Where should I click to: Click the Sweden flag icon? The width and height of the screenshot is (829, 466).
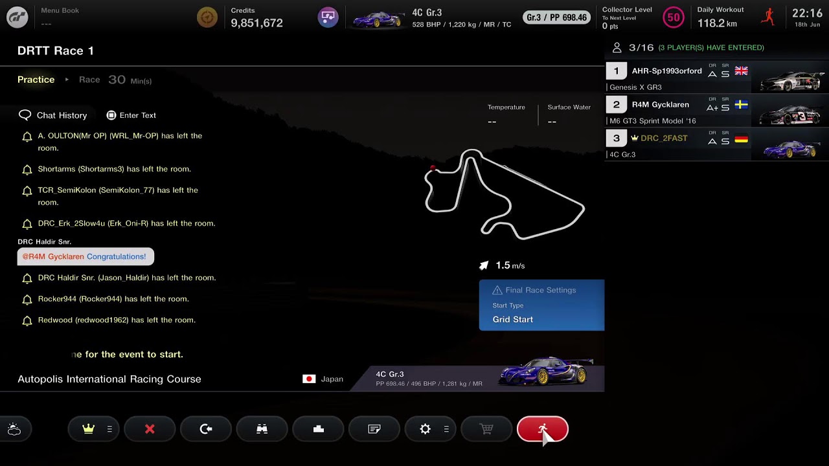point(742,105)
